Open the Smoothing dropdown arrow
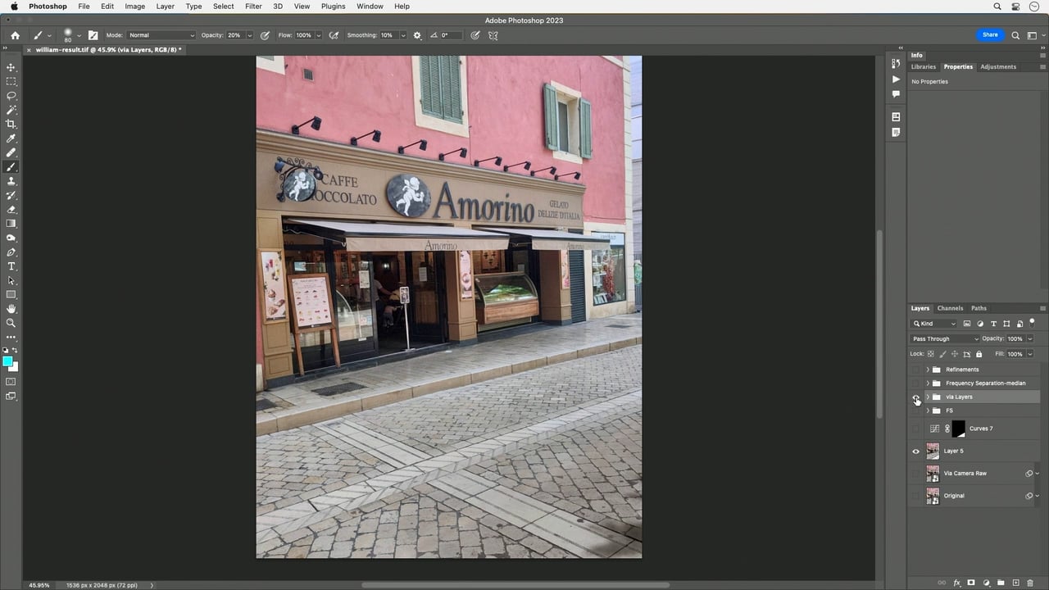This screenshot has height=590, width=1049. 402,35
